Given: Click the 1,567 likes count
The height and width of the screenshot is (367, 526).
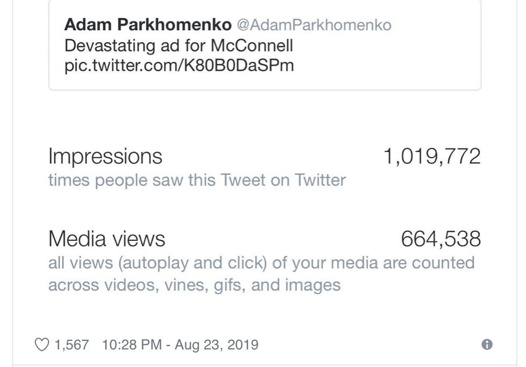Looking at the screenshot, I should point(71,344).
